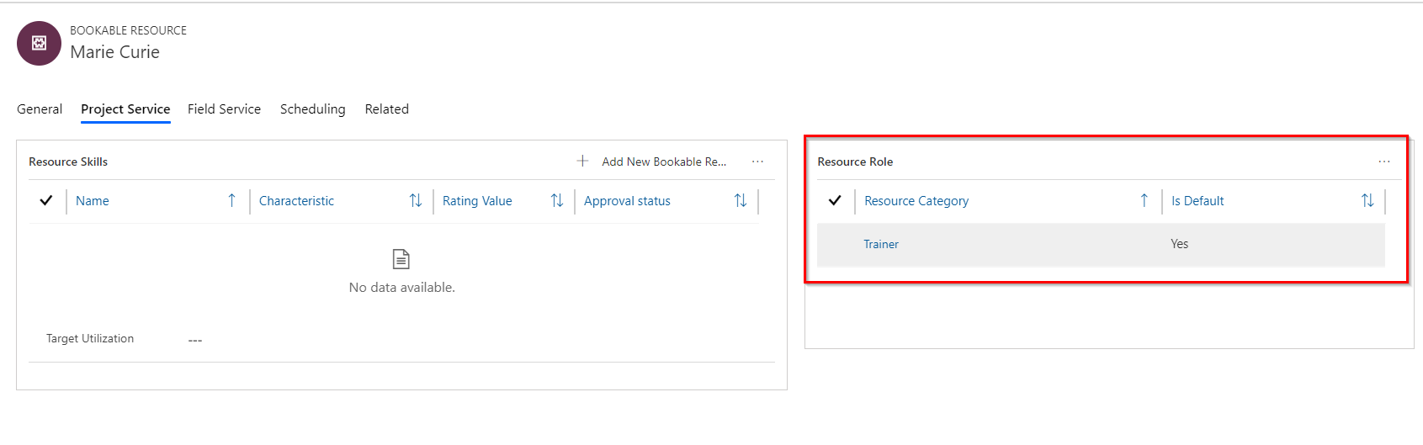Toggle select-all checkmark in Resource Skills grid
This screenshot has width=1423, height=445.
[x=46, y=200]
